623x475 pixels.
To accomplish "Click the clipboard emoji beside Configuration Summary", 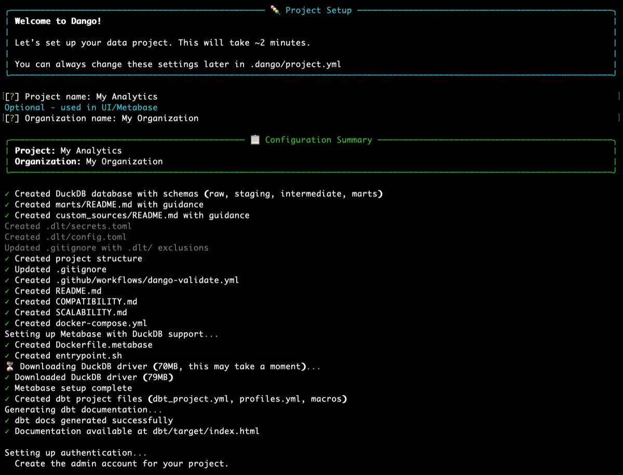I will point(255,140).
